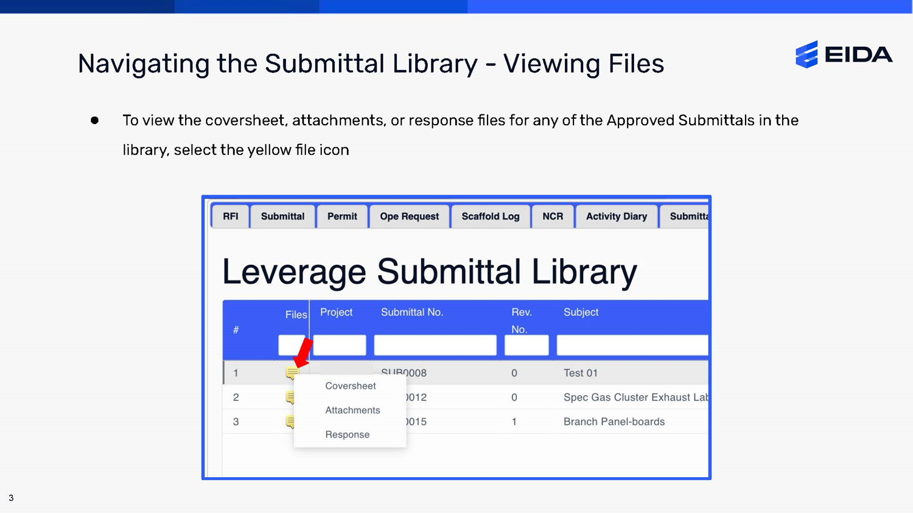The width and height of the screenshot is (913, 513).
Task: Focus the Submittal No. filter box
Action: click(x=435, y=345)
